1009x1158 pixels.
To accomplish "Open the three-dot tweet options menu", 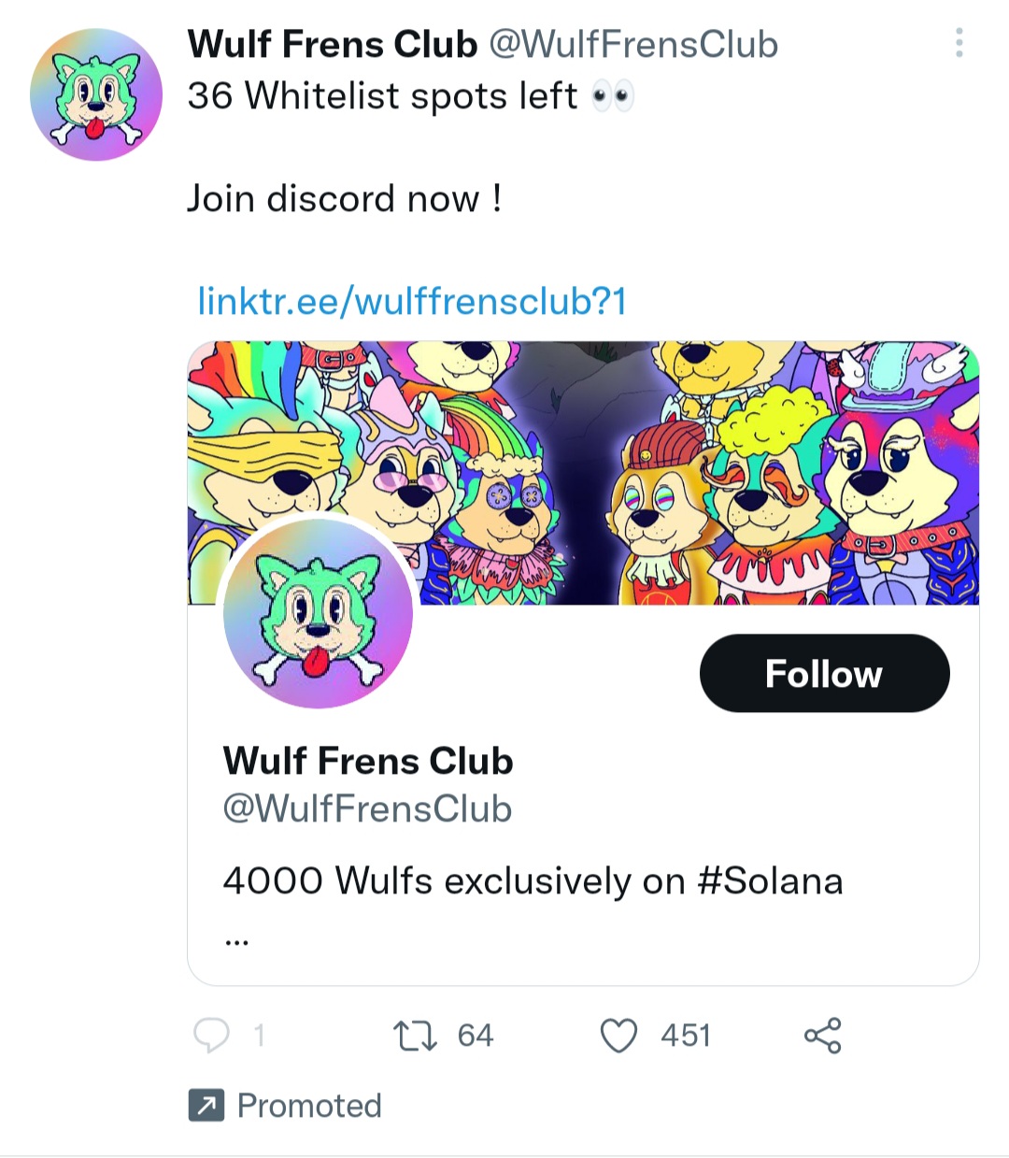I will [959, 43].
